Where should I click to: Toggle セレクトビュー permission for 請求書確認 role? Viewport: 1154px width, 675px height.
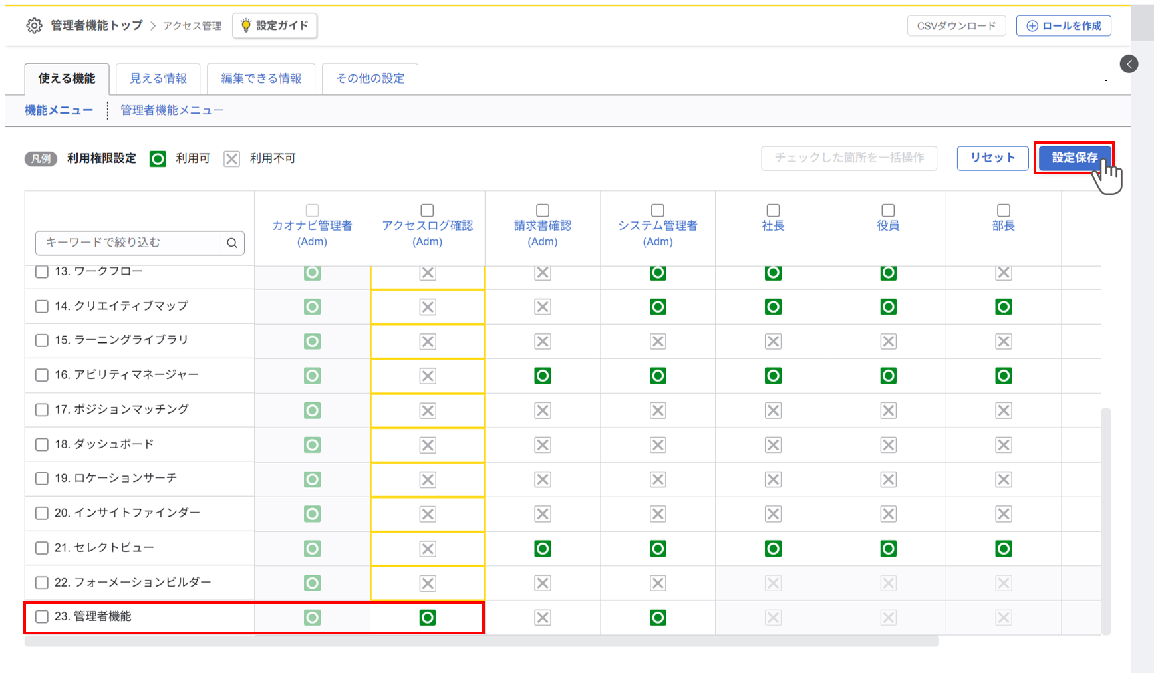543,549
